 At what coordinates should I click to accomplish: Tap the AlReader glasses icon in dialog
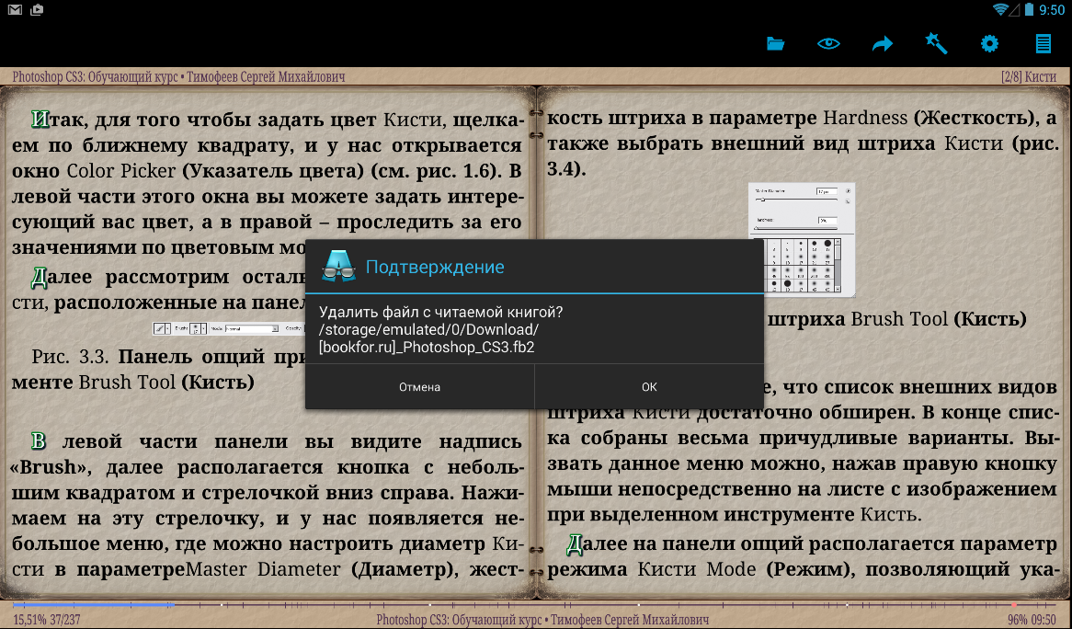[338, 267]
